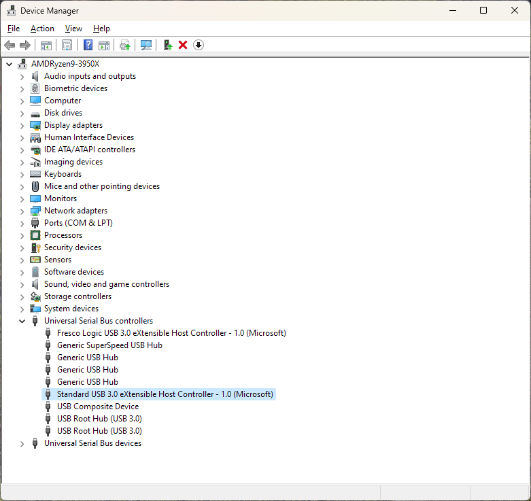Click the Audio inputs and outputs label

coord(90,76)
